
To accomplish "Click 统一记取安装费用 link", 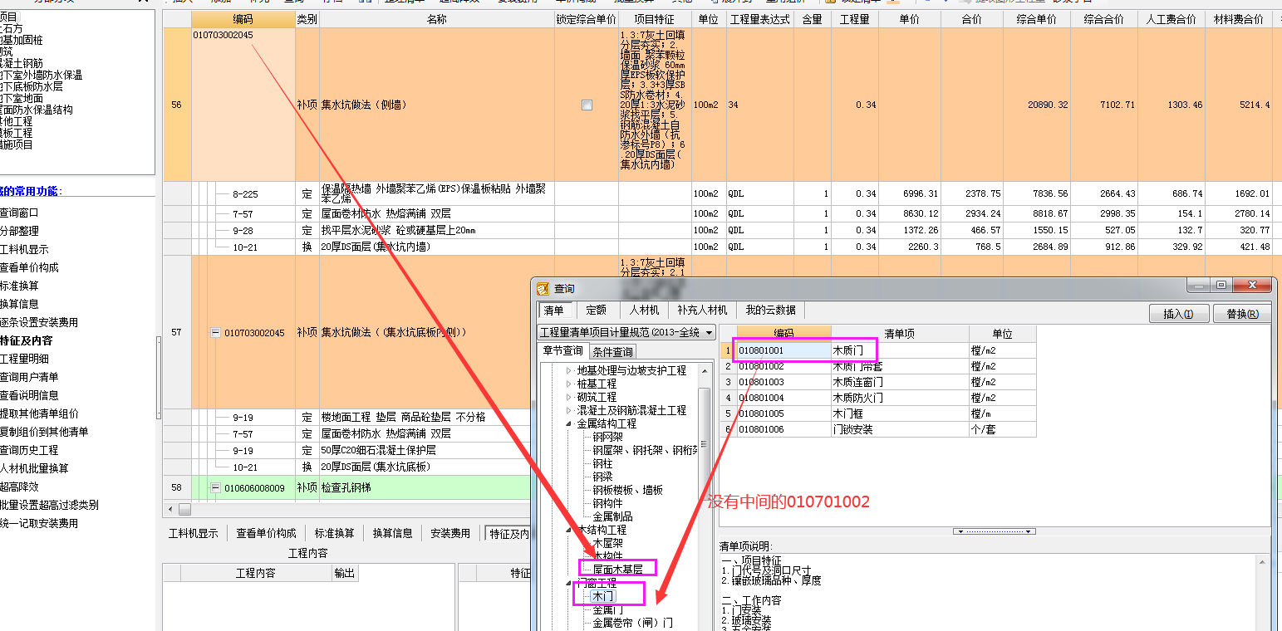I will (39, 523).
